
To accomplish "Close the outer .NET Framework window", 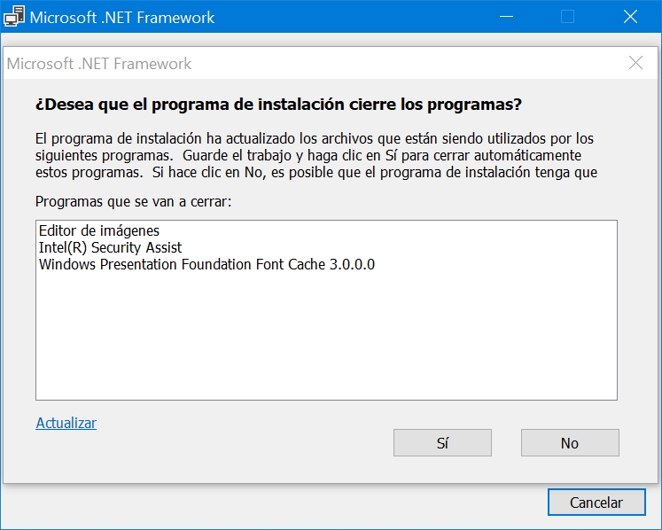I will (x=630, y=17).
